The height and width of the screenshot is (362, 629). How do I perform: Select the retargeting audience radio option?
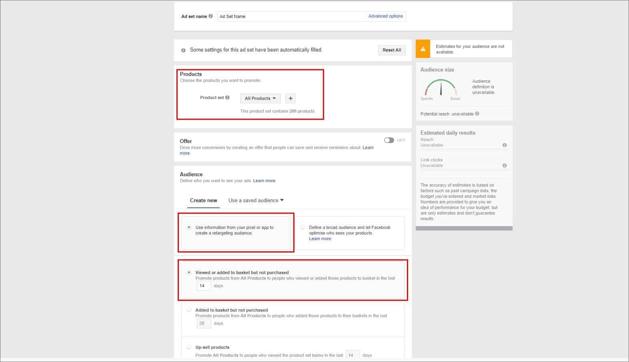(189, 227)
